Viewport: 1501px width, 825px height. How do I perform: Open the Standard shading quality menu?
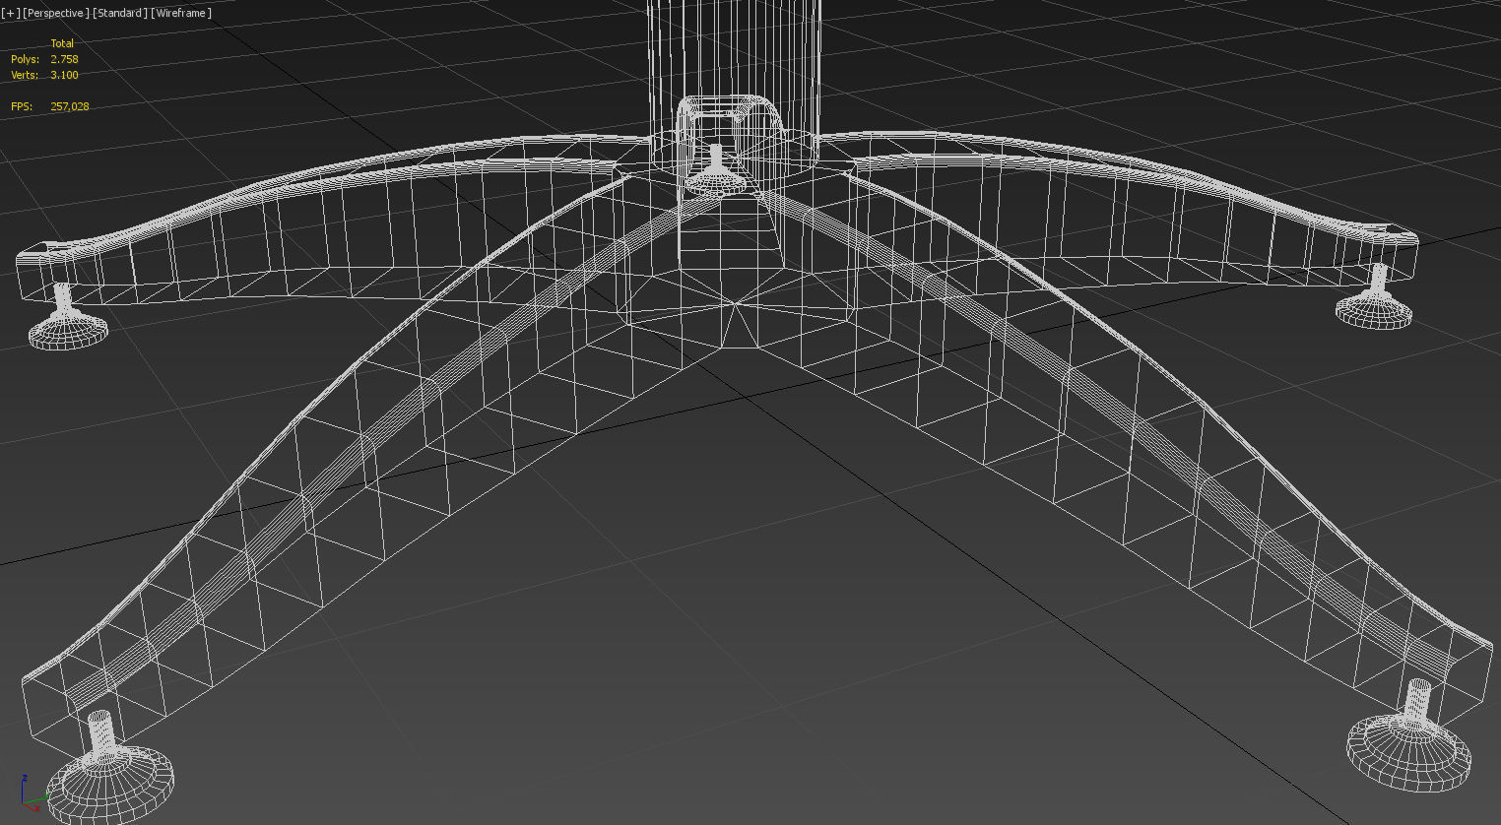coord(121,13)
